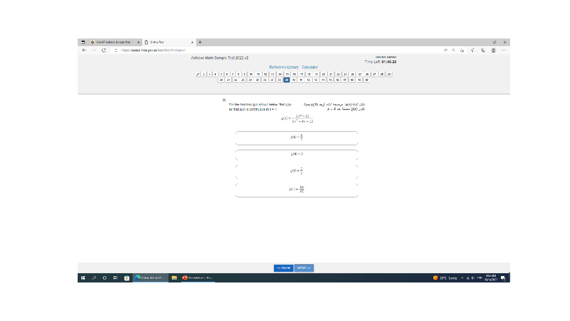This screenshot has width=570, height=321.
Task: Show hidden system tray icons
Action: click(x=462, y=278)
